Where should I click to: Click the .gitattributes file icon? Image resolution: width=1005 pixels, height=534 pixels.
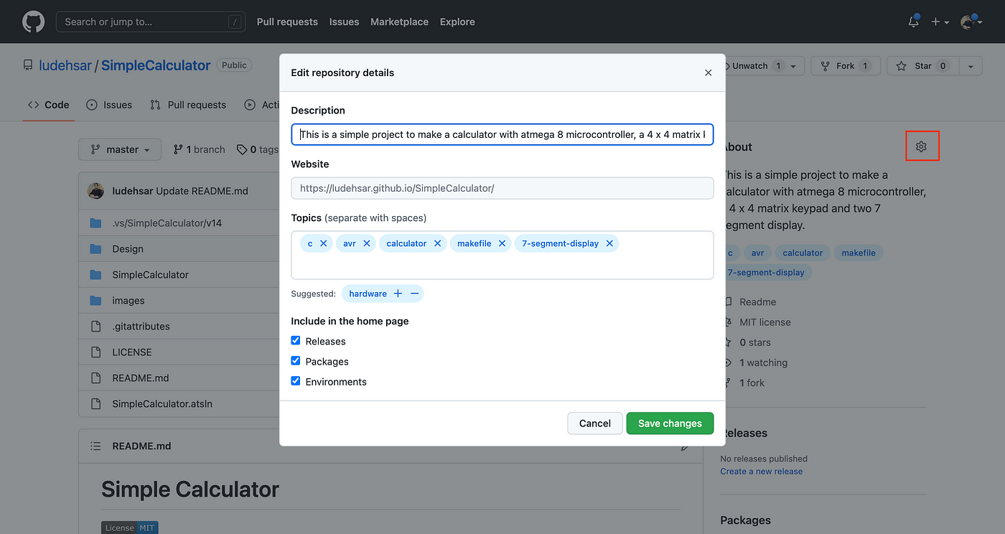coord(96,326)
